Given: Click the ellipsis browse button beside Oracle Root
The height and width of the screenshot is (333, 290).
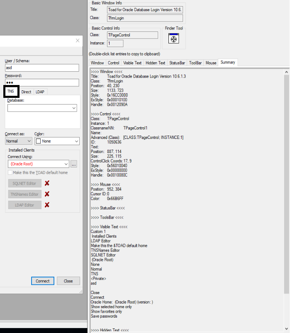Looking at the screenshot, I should 74,164.
